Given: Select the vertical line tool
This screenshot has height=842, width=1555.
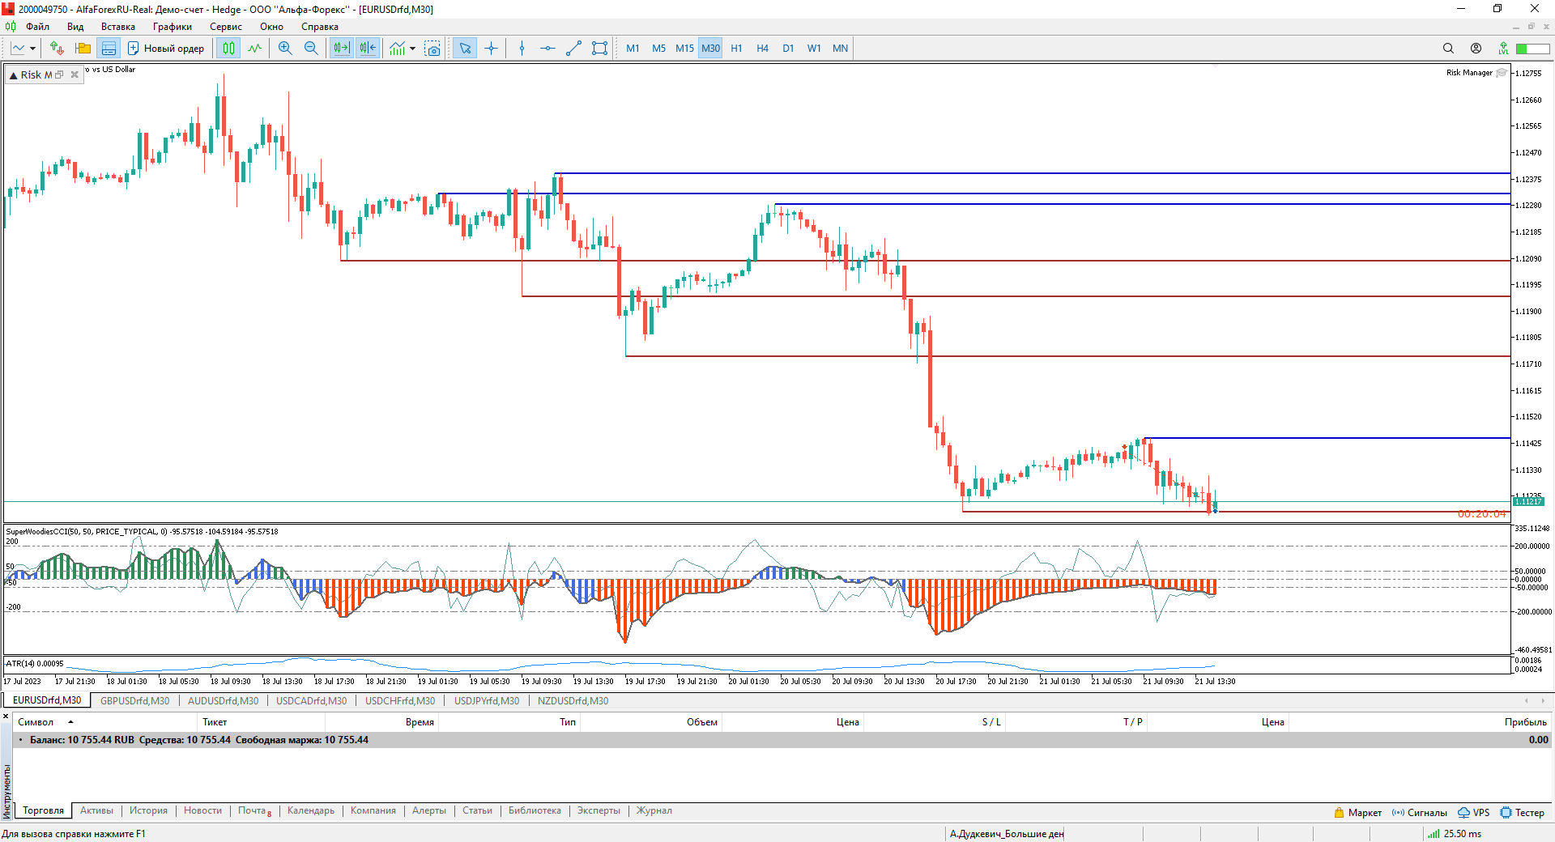Looking at the screenshot, I should (522, 49).
